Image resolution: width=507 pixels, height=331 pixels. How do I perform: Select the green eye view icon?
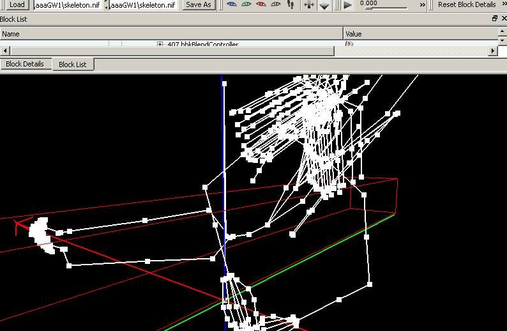click(x=246, y=4)
